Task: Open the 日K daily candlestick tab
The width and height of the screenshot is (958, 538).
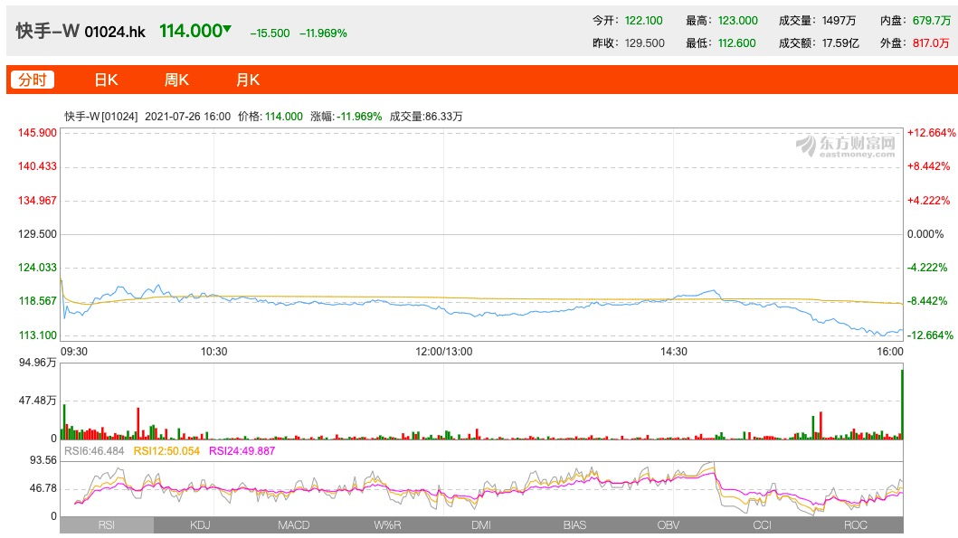Action: [106, 80]
